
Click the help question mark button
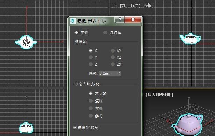[x=120, y=19]
